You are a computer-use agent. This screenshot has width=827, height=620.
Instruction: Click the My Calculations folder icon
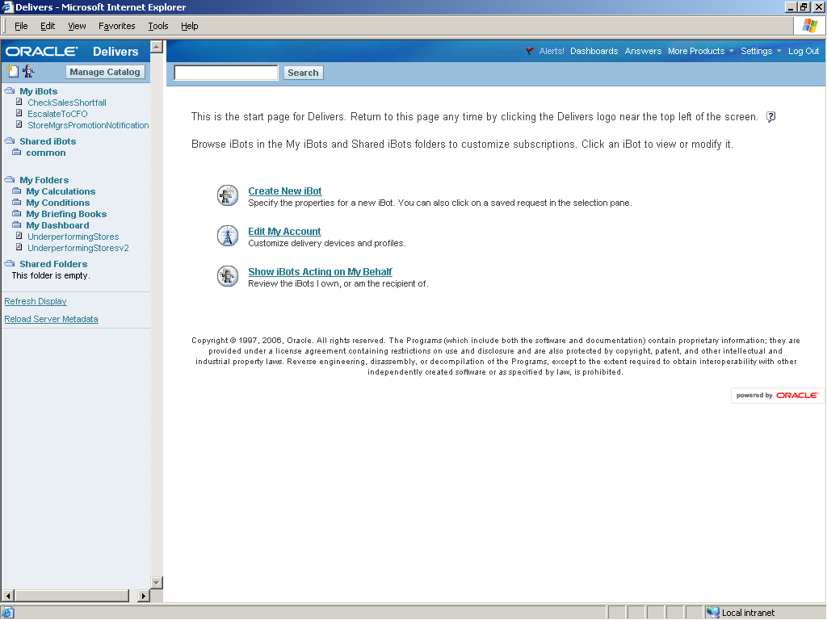click(x=17, y=191)
